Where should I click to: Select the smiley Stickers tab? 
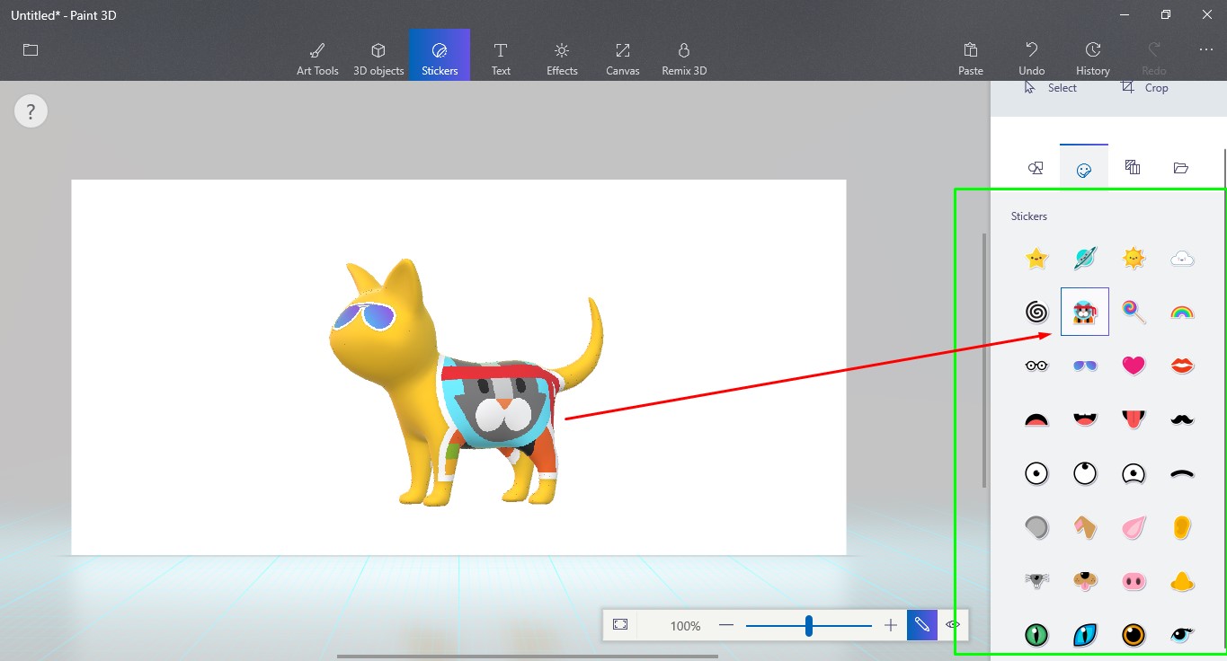pos(1083,166)
